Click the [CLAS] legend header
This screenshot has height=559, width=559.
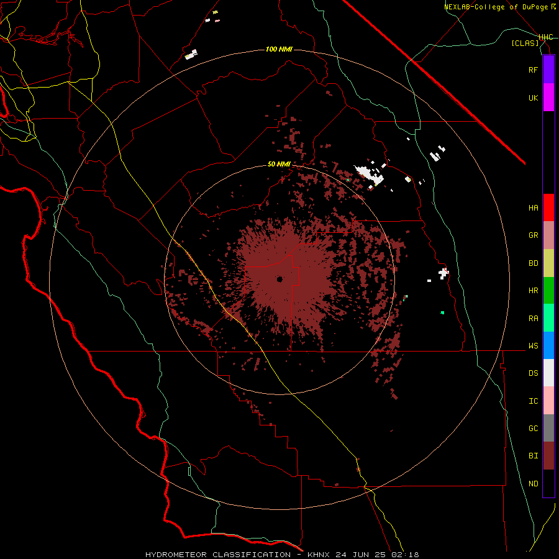525,43
